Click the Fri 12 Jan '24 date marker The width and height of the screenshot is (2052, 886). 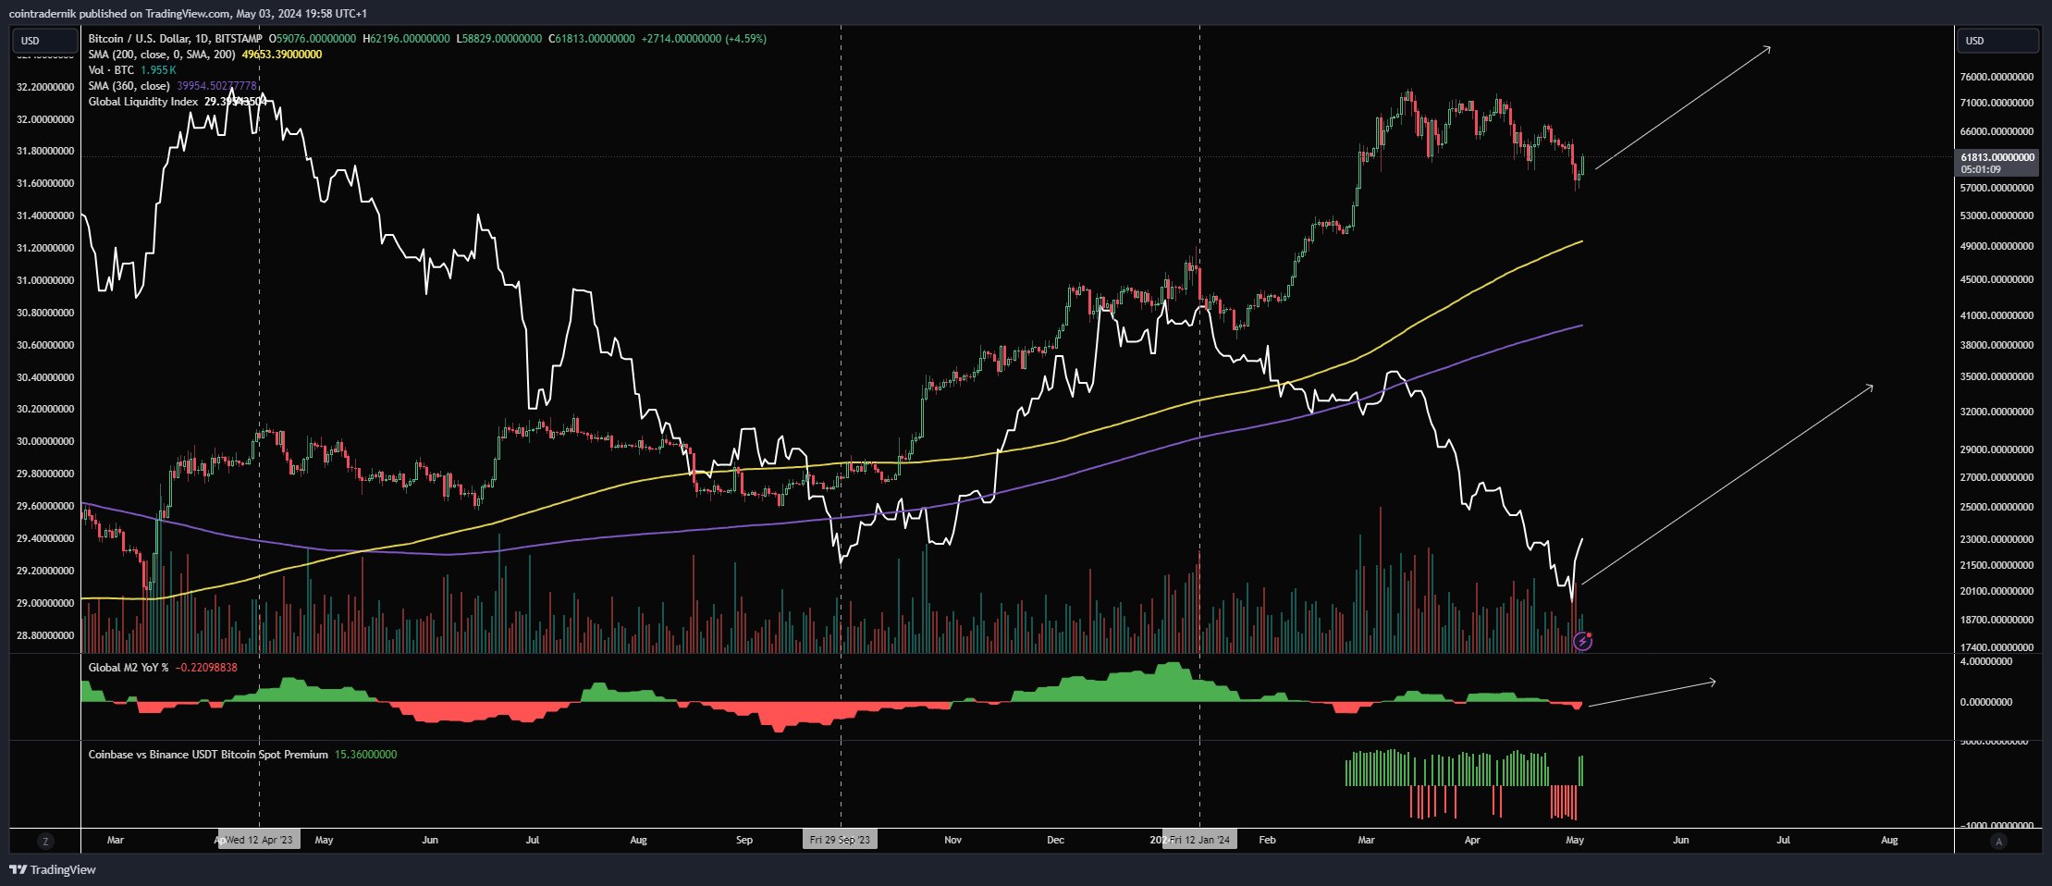click(x=1199, y=840)
